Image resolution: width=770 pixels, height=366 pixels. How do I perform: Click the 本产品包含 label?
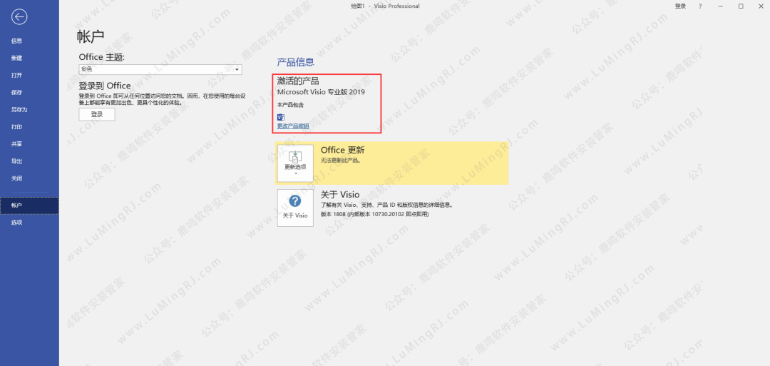click(290, 105)
